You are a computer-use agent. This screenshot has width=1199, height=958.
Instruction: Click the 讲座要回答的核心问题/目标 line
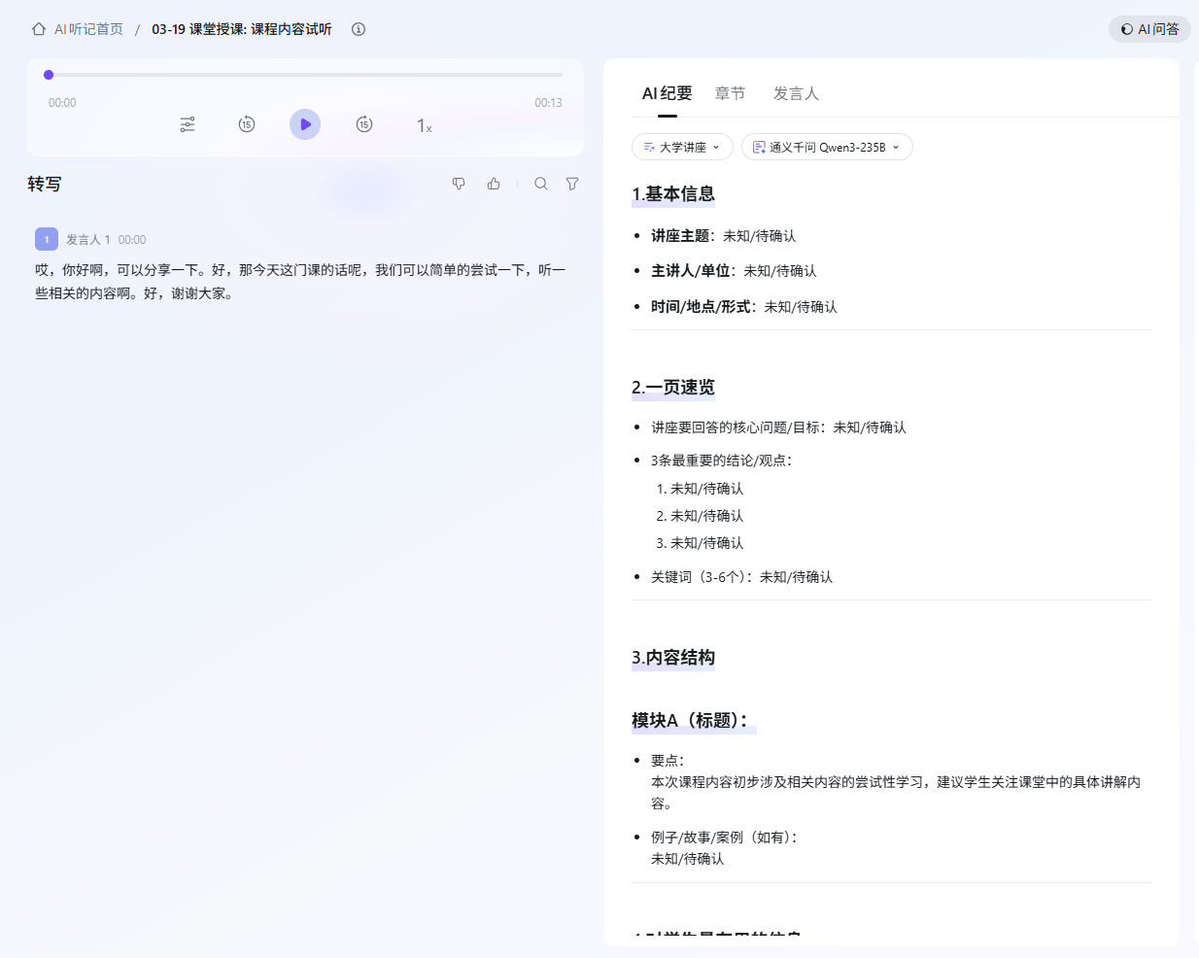pos(778,428)
